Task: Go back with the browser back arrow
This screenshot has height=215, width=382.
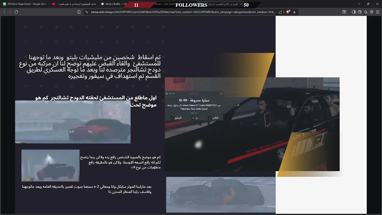Action: (x=4, y=12)
